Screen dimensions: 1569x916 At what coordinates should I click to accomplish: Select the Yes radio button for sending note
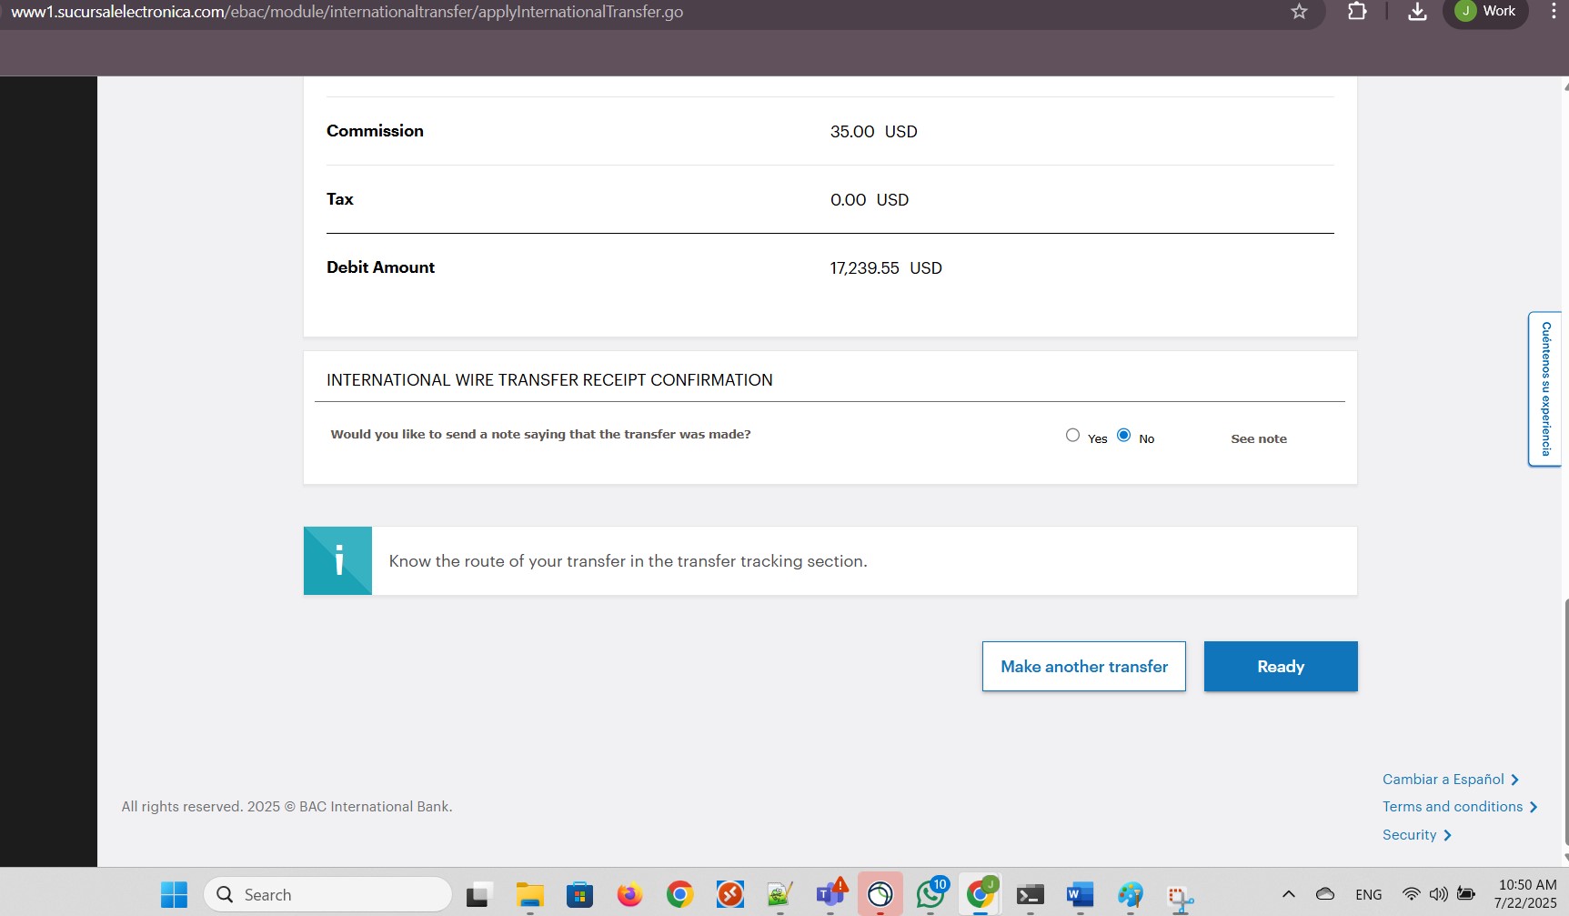1072,436
